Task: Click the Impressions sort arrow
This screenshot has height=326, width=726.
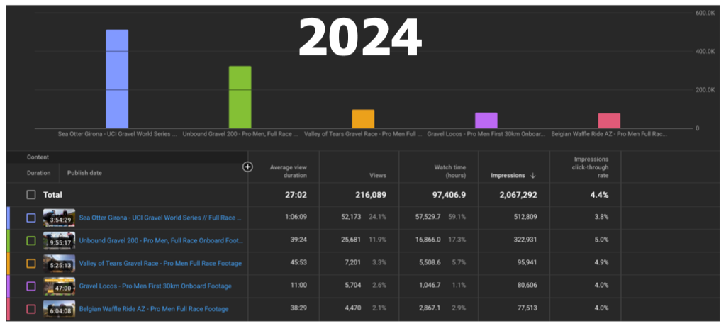Action: (533, 175)
